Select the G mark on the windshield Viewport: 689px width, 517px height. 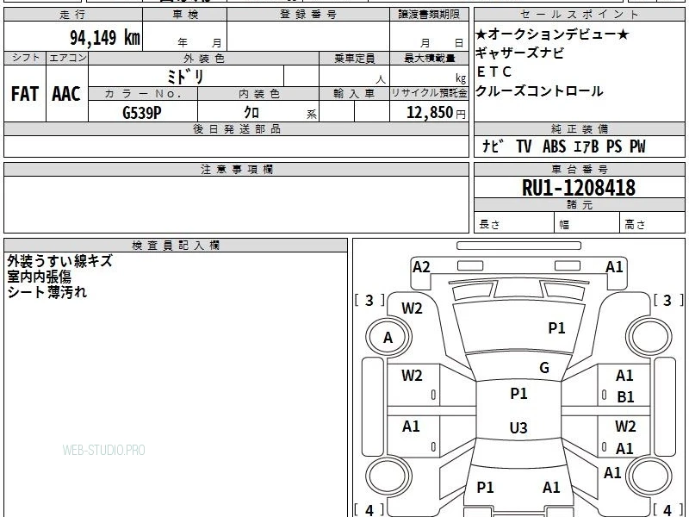(544, 367)
